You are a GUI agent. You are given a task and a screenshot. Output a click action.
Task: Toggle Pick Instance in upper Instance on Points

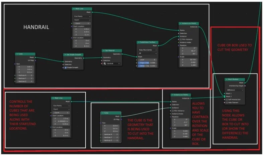point(181,39)
